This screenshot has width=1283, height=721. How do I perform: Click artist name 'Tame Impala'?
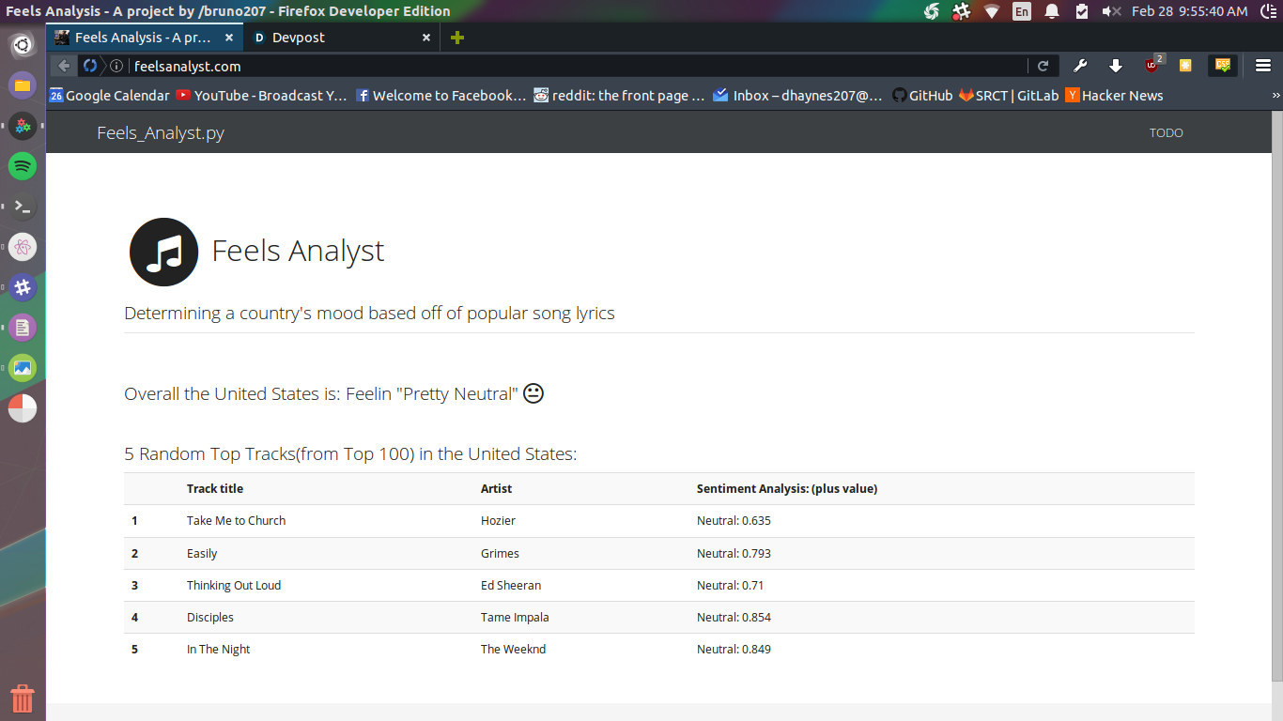click(515, 618)
